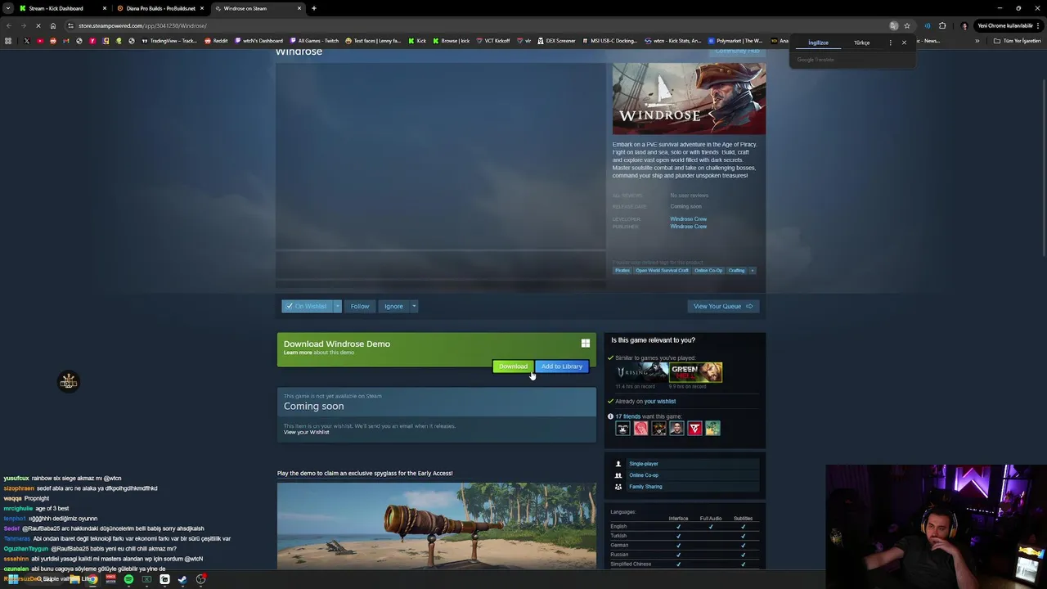1047x589 pixels.
Task: Click the Ignore button
Action: pos(393,306)
